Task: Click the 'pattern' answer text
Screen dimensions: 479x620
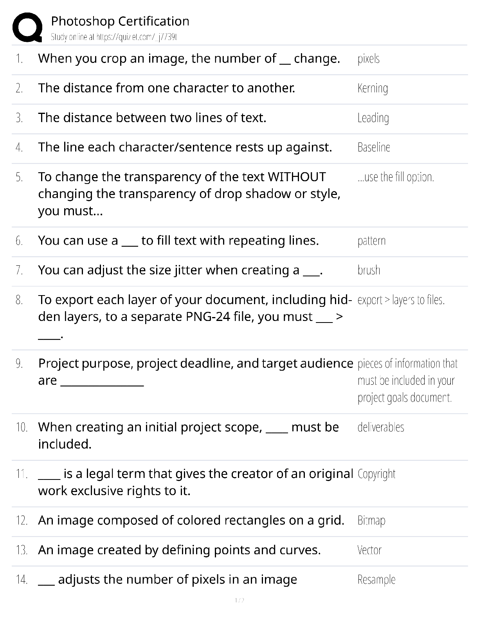Action: [x=371, y=241]
